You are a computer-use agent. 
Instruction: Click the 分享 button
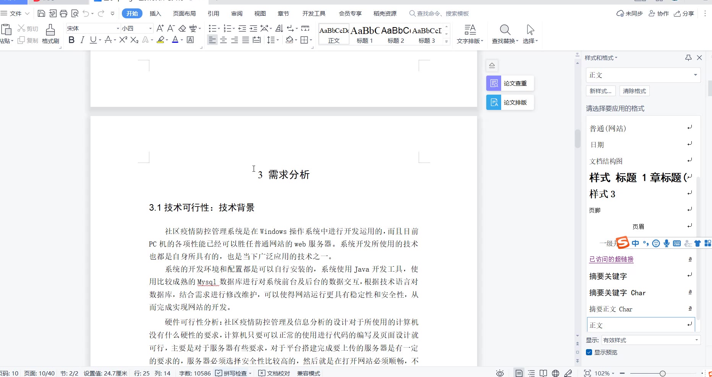(684, 13)
